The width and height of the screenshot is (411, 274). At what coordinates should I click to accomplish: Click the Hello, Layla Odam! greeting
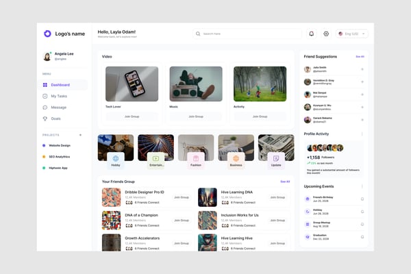pyautogui.click(x=116, y=32)
